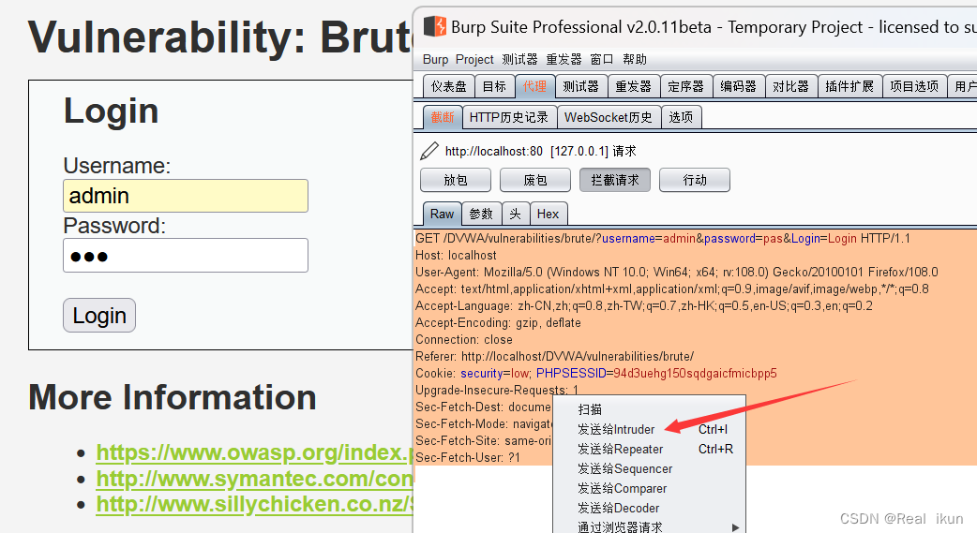977x533 pixels.
Task: Open the 定序器 tab
Action: pyautogui.click(x=685, y=86)
